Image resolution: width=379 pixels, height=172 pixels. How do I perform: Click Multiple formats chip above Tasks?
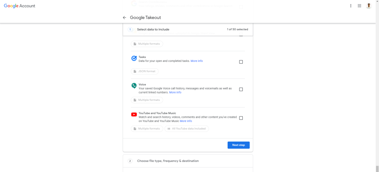click(147, 44)
